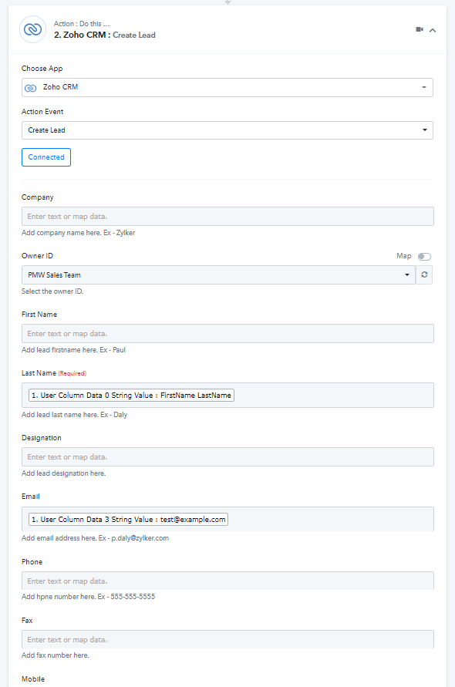Focus the Company input field
The width and height of the screenshot is (455, 687).
tap(228, 217)
